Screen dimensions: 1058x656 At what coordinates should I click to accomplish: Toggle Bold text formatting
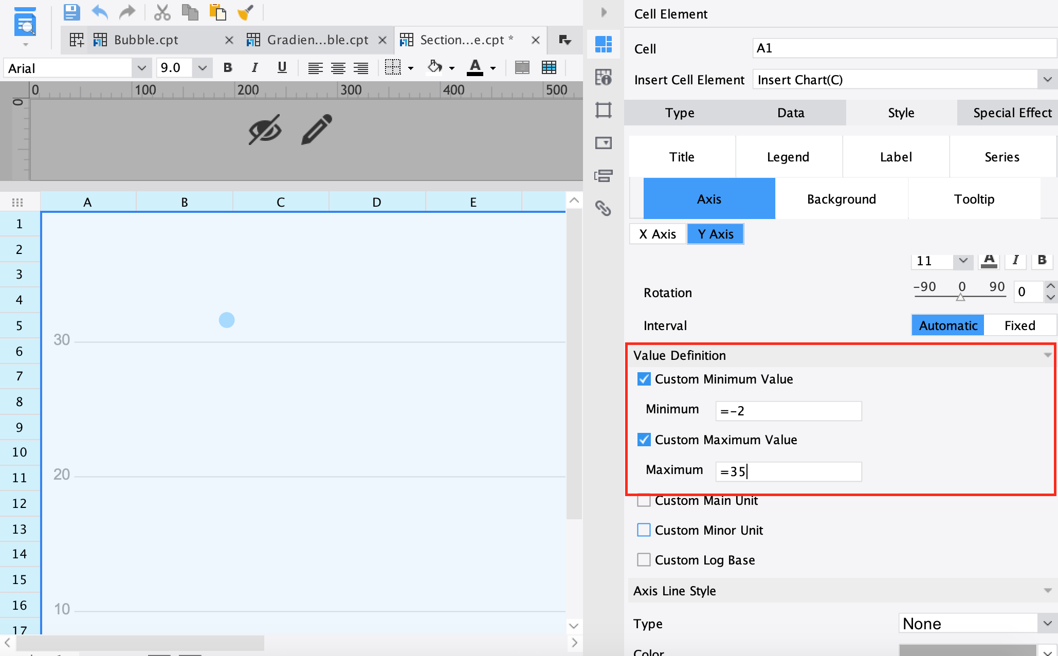228,68
